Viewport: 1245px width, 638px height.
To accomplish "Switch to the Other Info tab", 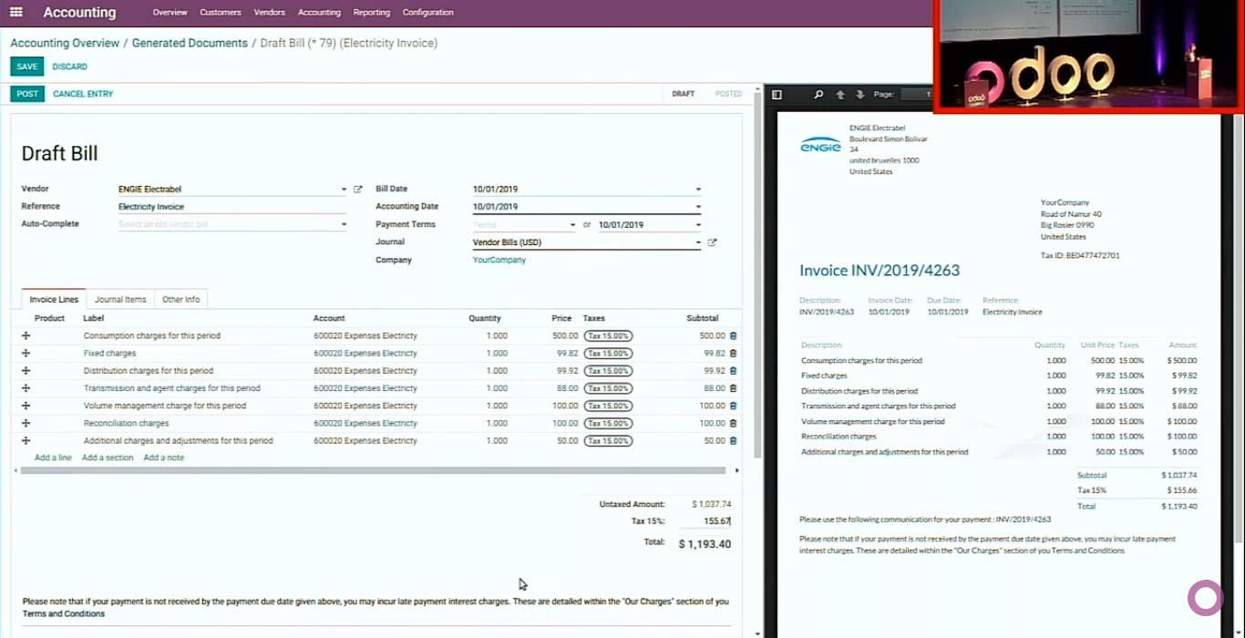I will [x=180, y=299].
